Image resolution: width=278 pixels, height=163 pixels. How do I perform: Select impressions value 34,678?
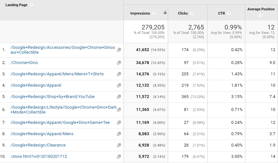(x=143, y=63)
